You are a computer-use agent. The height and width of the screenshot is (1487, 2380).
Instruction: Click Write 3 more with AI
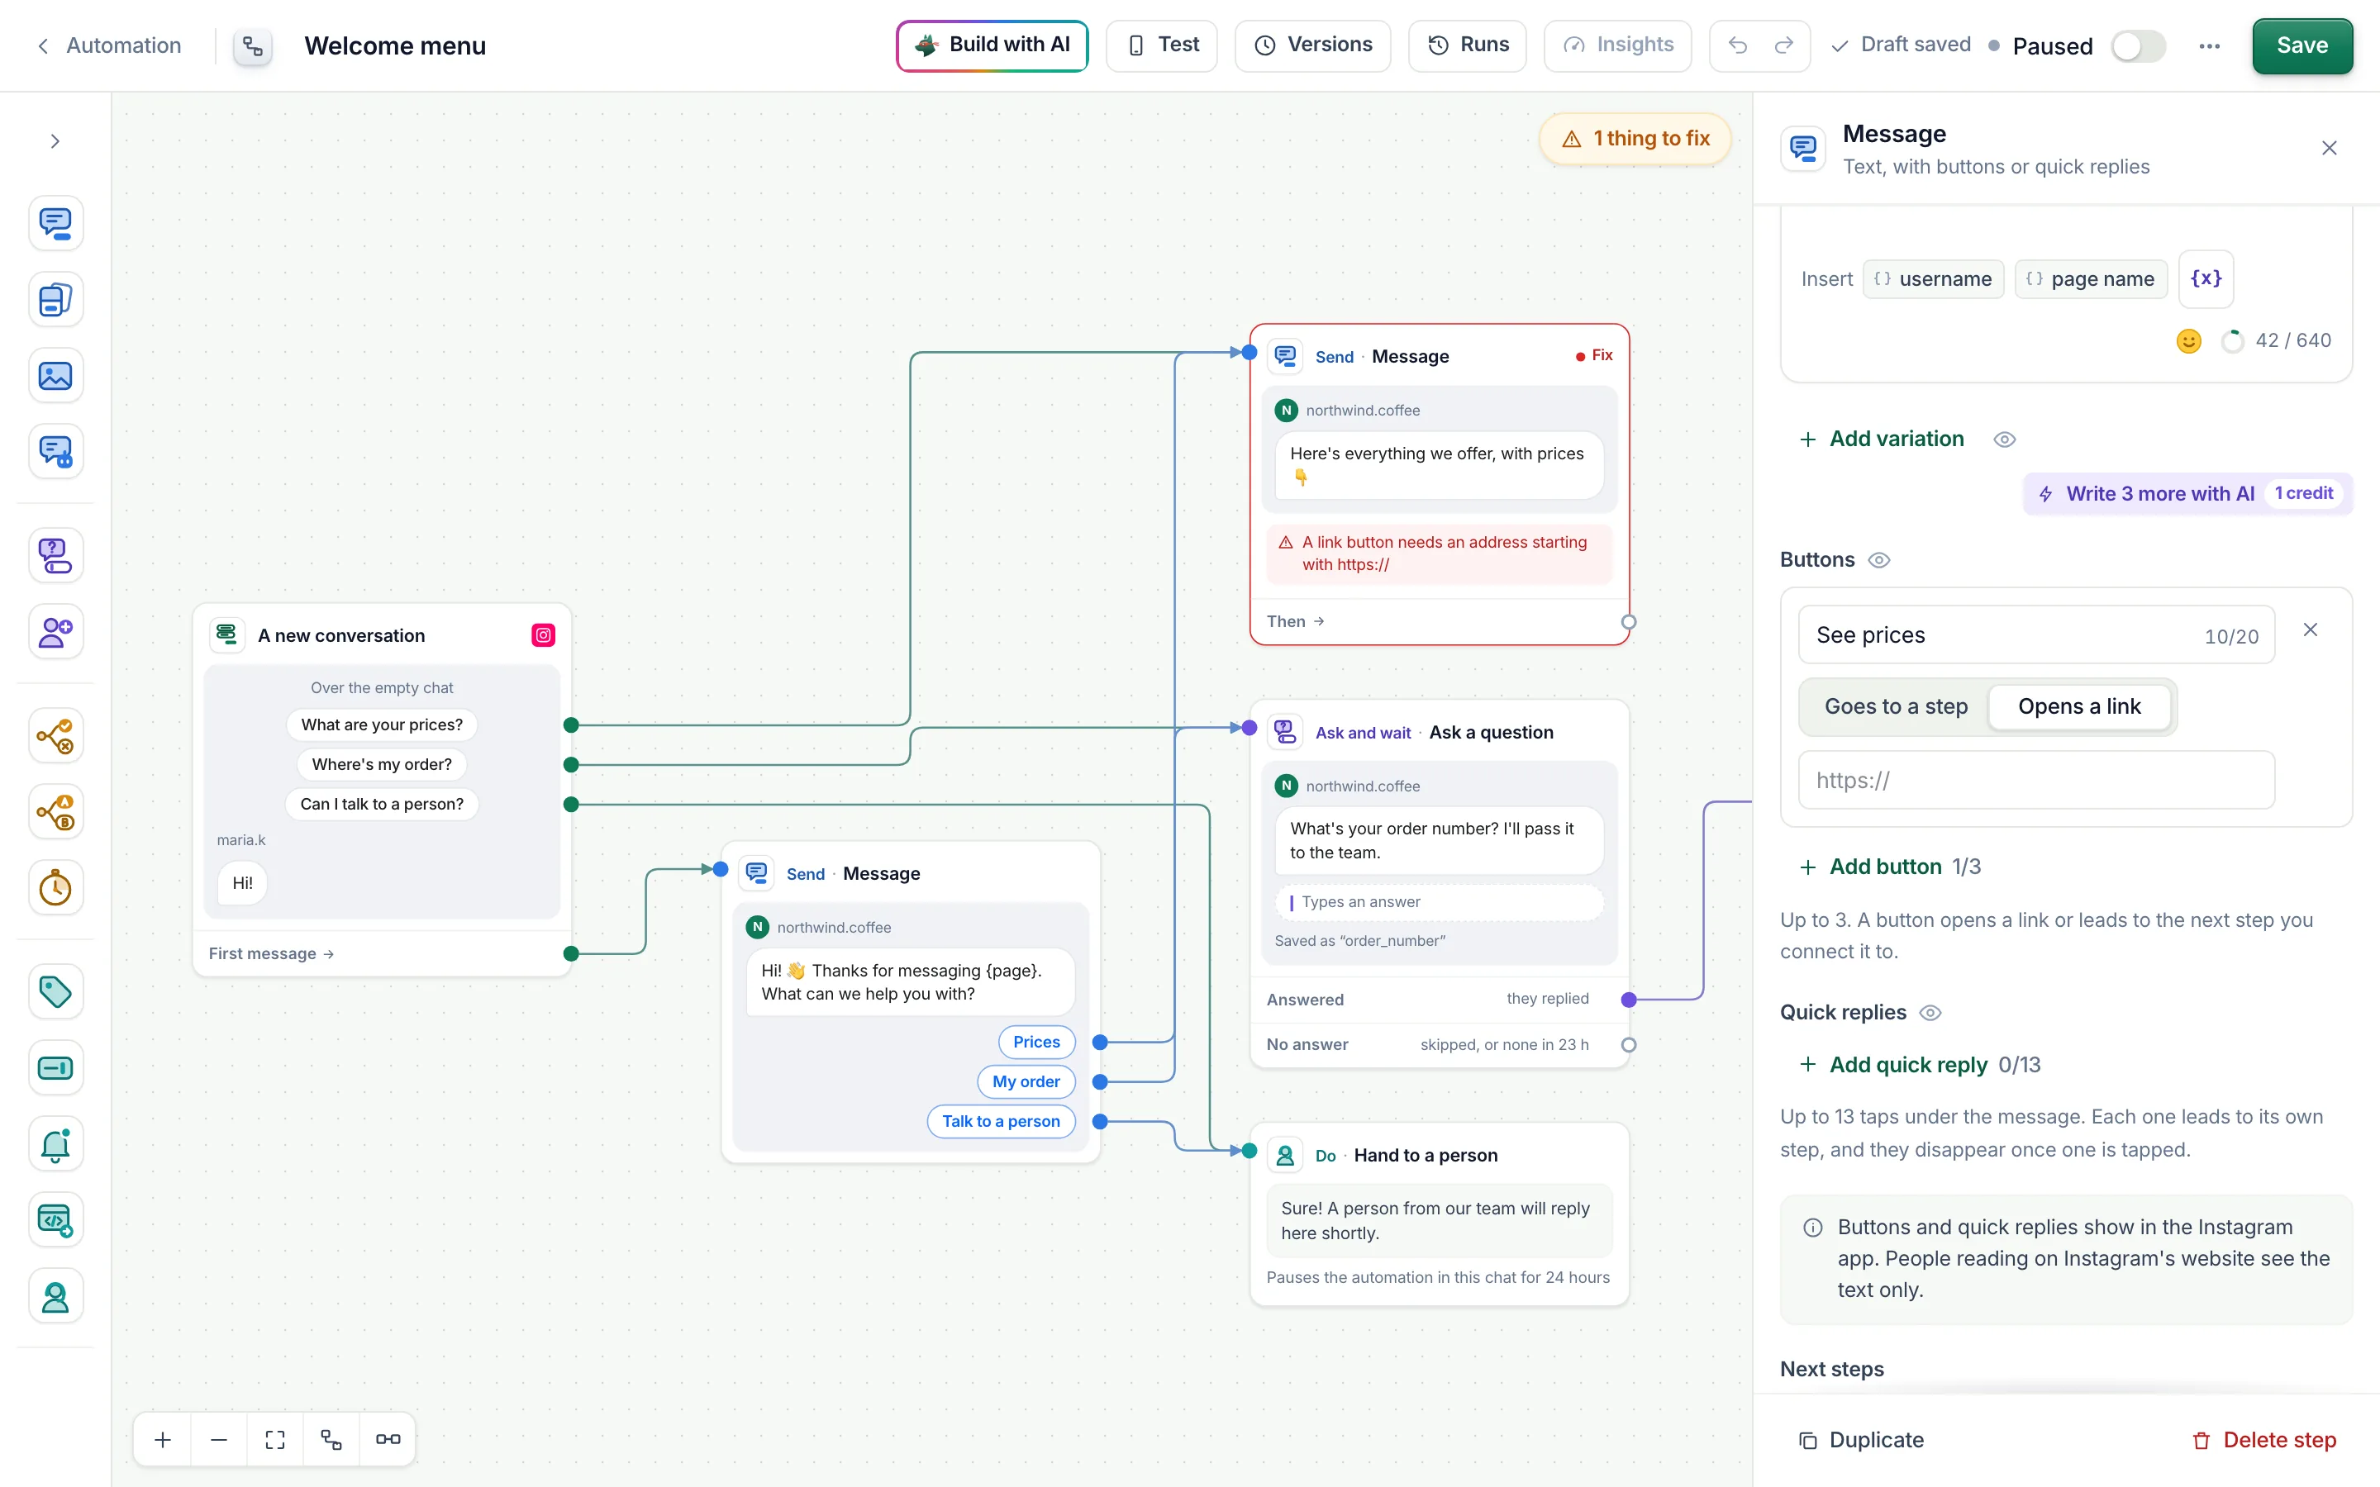2187,494
